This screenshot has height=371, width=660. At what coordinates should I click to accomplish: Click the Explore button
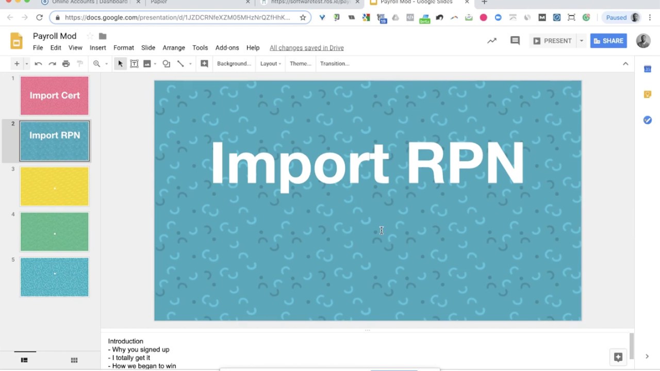pyautogui.click(x=618, y=357)
